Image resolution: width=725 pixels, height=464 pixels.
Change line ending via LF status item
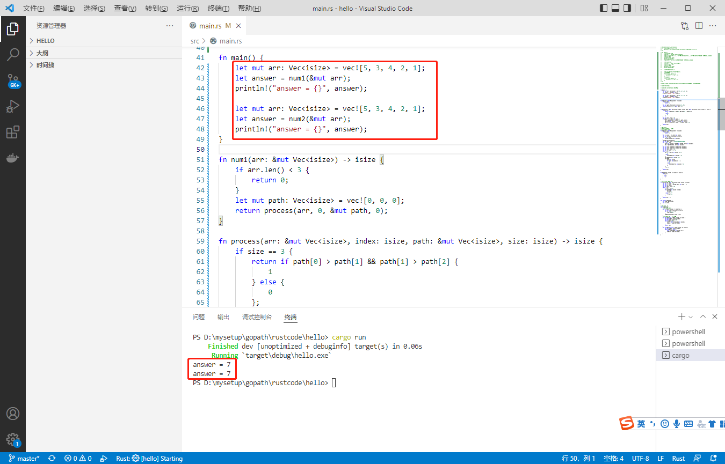click(x=661, y=459)
